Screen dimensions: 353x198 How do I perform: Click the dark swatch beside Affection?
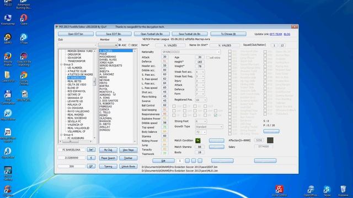pos(270,140)
